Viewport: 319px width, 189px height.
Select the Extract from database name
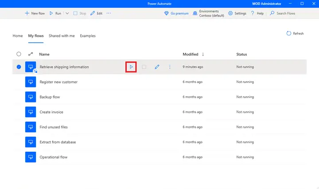pyautogui.click(x=58, y=142)
